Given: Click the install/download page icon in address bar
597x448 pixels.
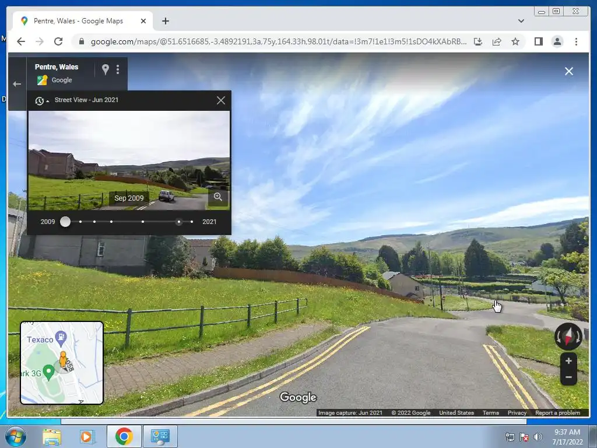Looking at the screenshot, I should [478, 41].
